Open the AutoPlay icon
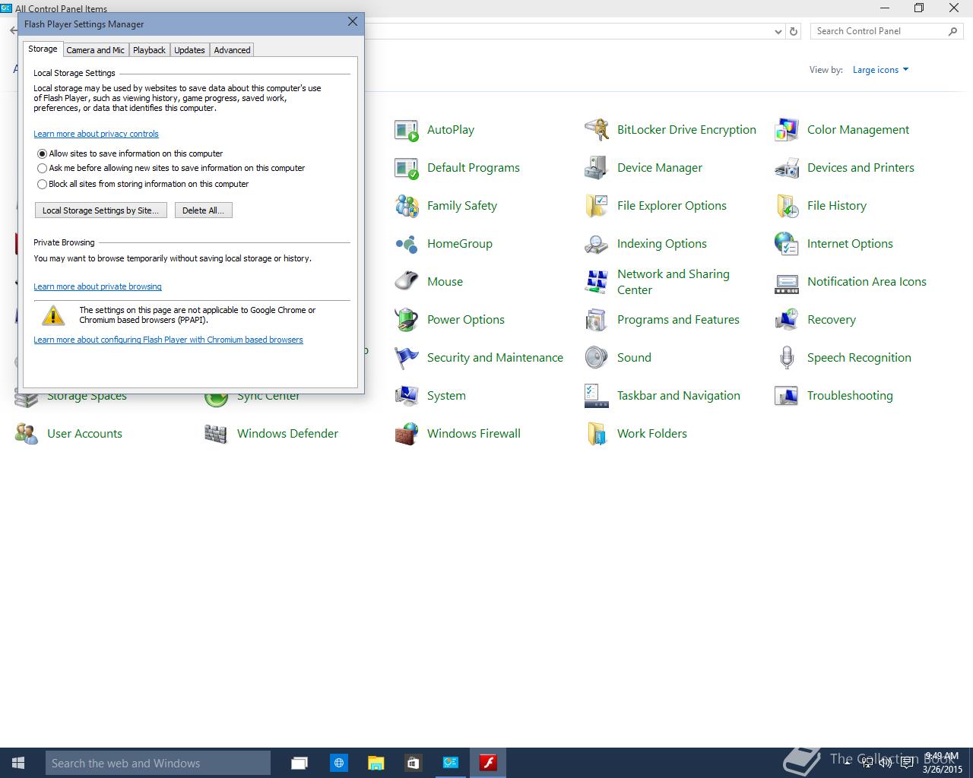 407,130
